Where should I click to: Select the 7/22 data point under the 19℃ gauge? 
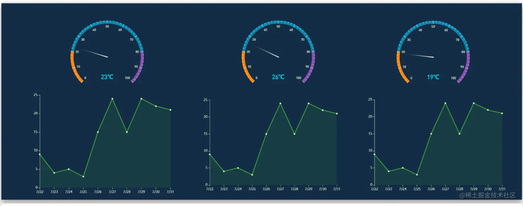point(374,154)
